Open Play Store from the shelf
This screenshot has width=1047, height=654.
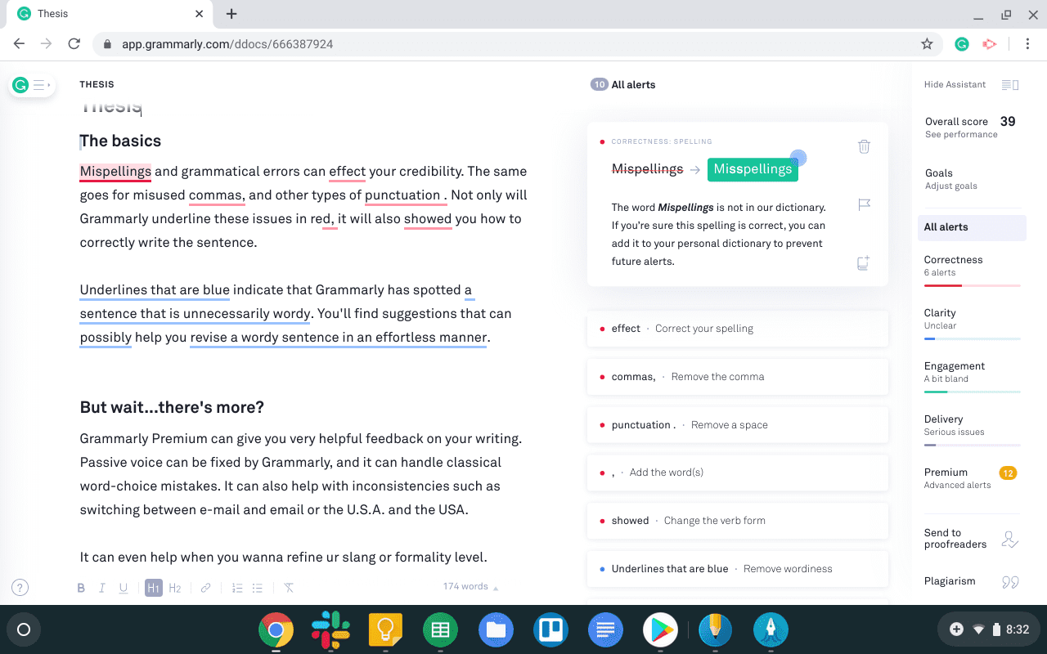pyautogui.click(x=660, y=629)
